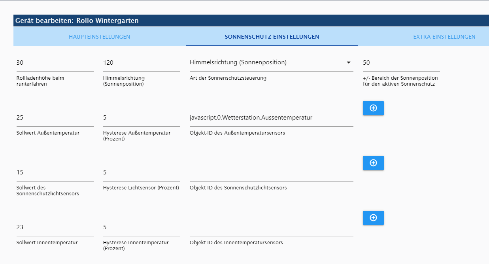Screen dimensions: 489x264
Task: Click label 'Art der Sonnenschutzsteuerung'
Action: tap(228, 78)
